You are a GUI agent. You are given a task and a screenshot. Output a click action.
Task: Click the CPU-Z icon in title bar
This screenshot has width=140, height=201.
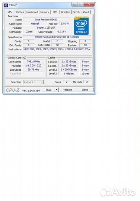[6, 5]
